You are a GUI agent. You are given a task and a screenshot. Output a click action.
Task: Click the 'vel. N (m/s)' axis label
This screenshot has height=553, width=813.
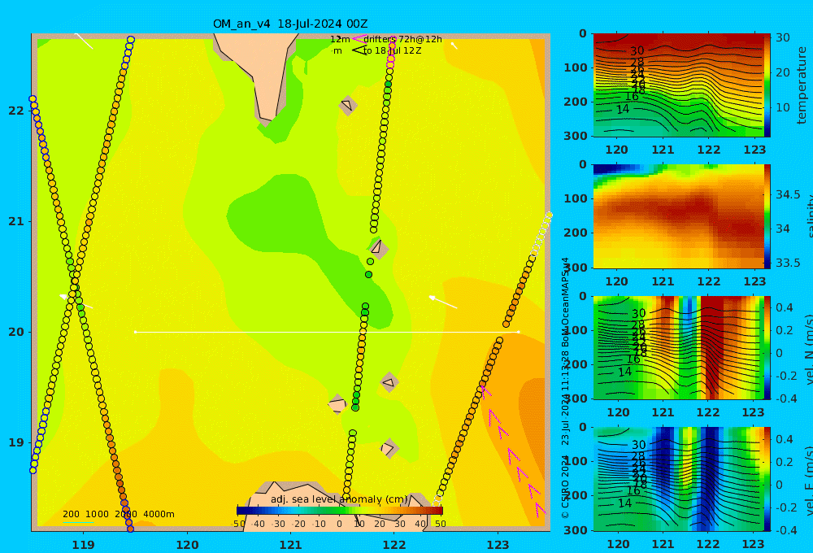(x=809, y=347)
